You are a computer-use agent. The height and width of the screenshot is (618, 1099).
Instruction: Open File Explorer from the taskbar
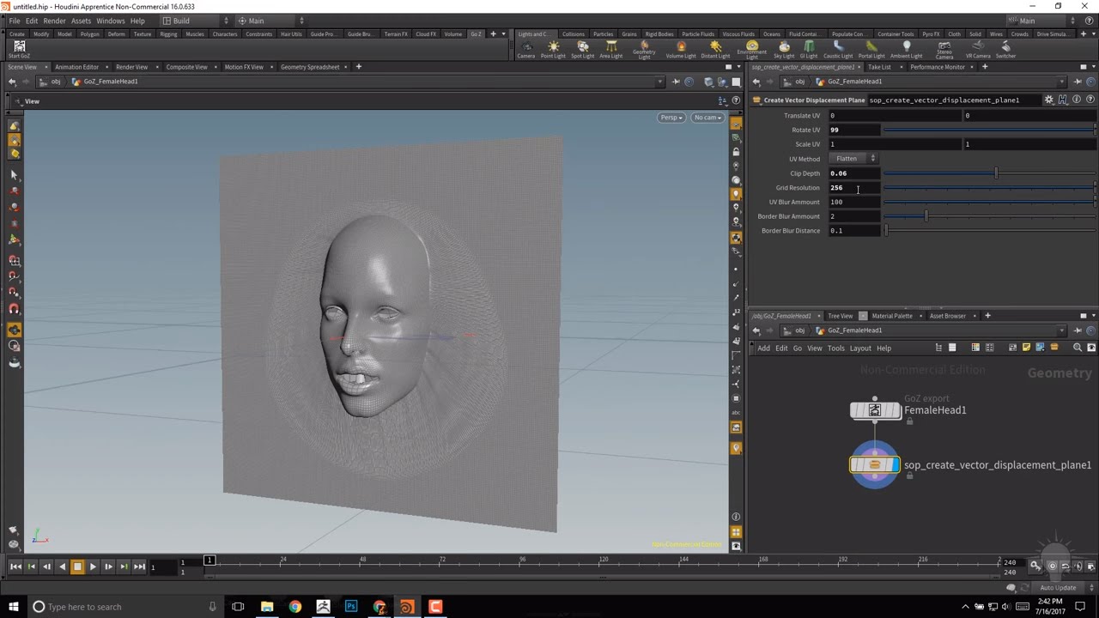click(267, 607)
